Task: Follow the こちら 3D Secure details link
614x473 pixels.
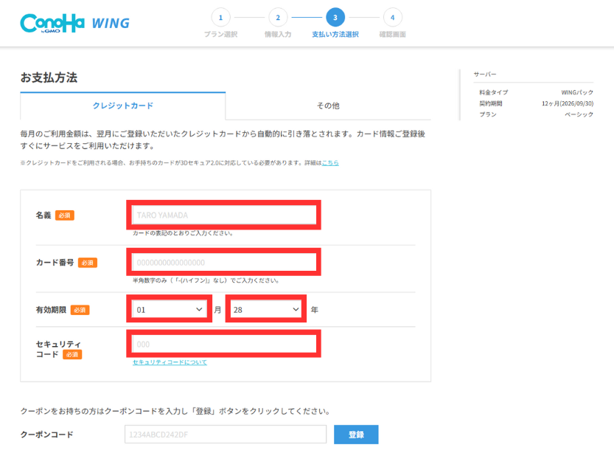Action: 330,162
